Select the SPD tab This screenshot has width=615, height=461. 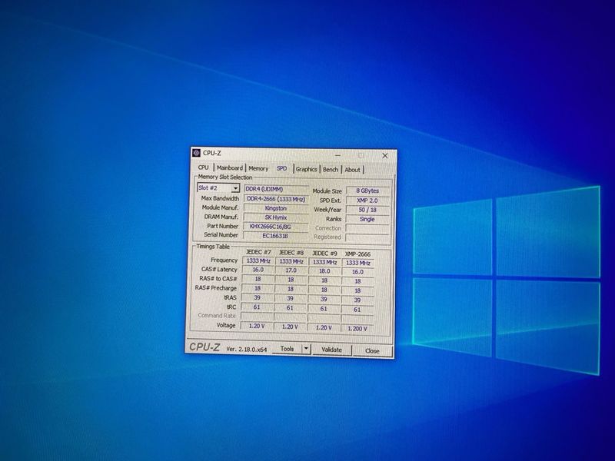281,168
